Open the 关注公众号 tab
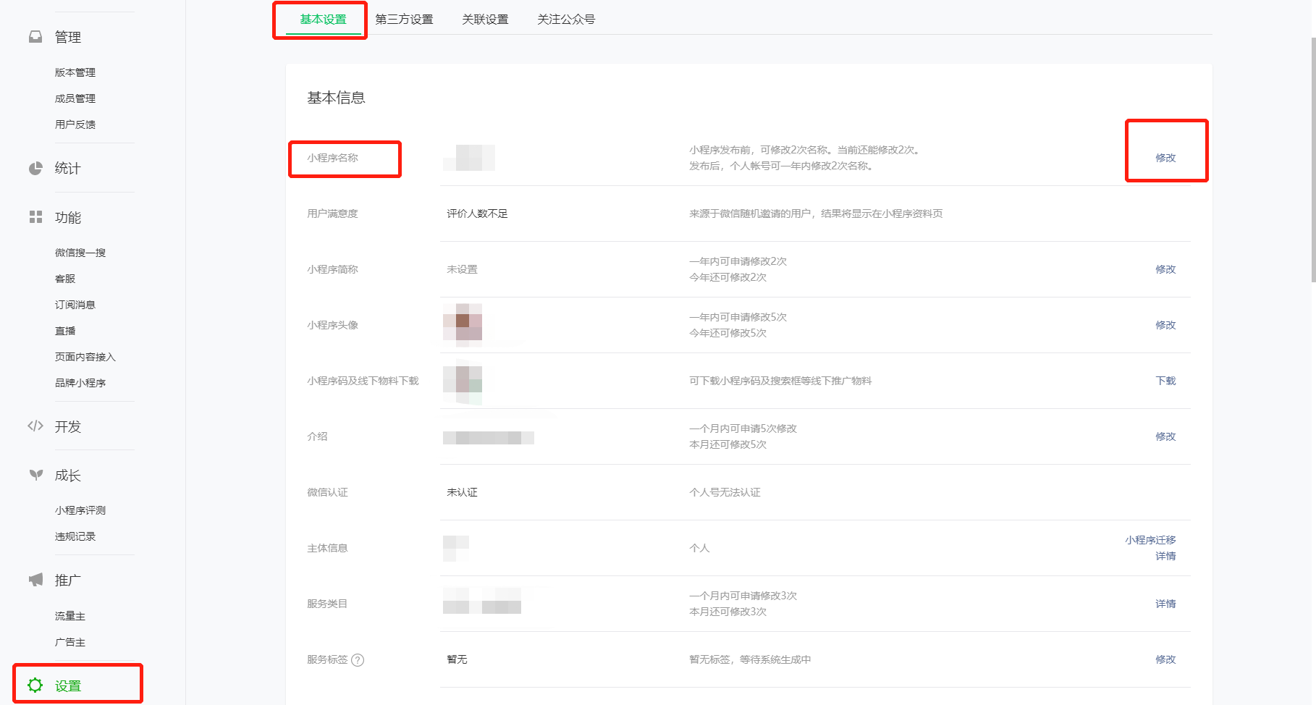The height and width of the screenshot is (705, 1316). coord(566,20)
